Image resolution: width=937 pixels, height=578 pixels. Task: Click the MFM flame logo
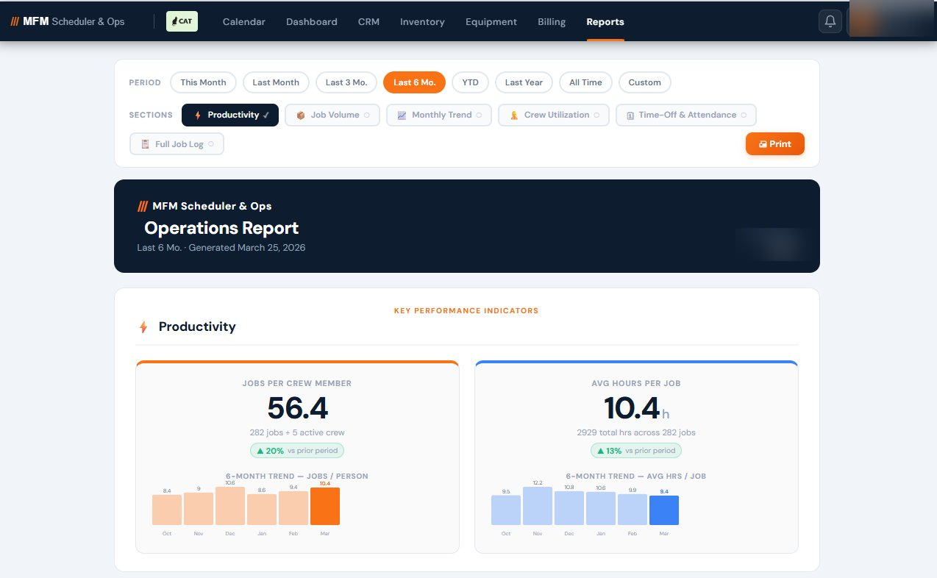coord(14,21)
